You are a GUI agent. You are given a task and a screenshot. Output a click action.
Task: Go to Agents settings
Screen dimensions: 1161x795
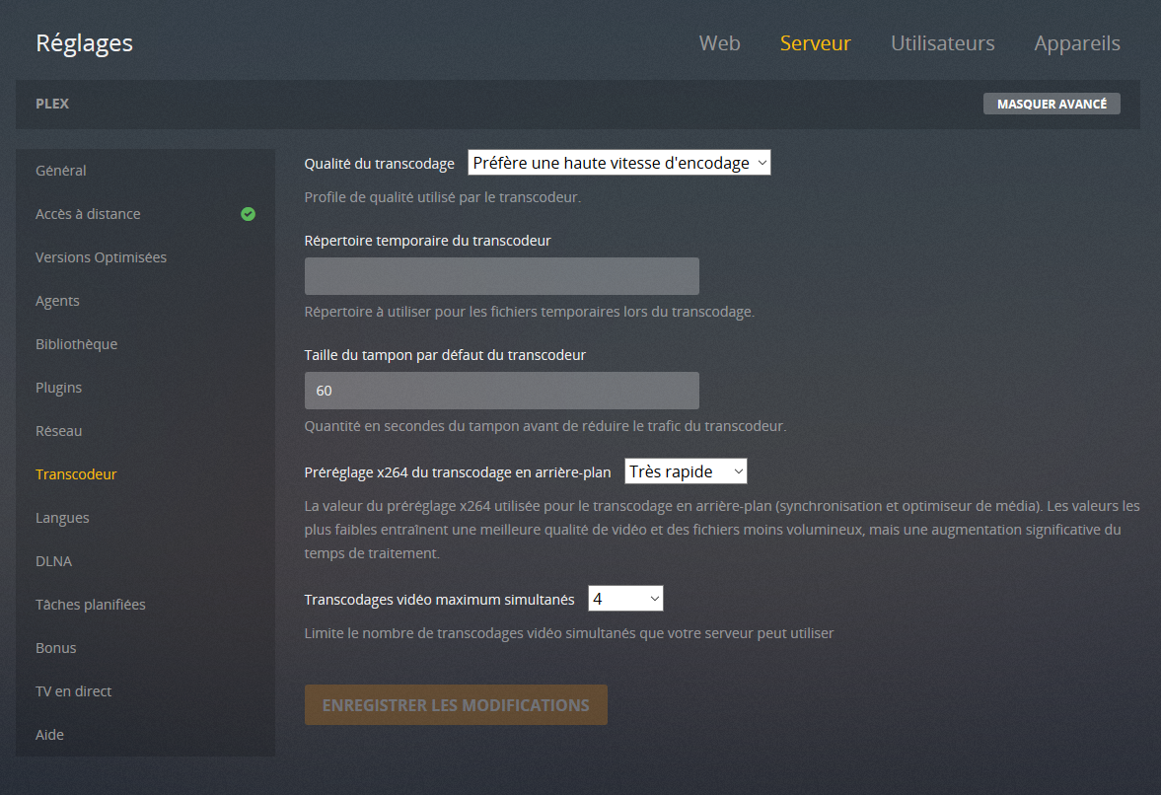coord(57,301)
